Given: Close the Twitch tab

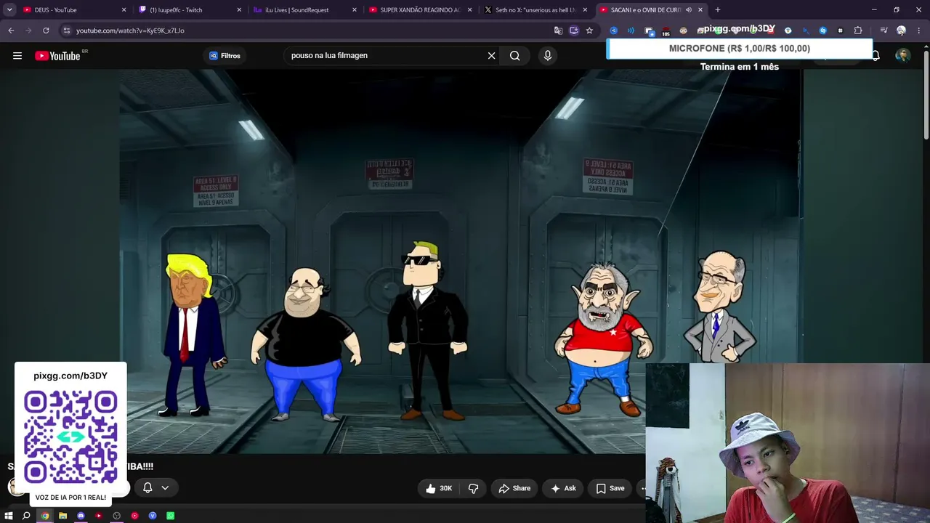Looking at the screenshot, I should point(239,10).
